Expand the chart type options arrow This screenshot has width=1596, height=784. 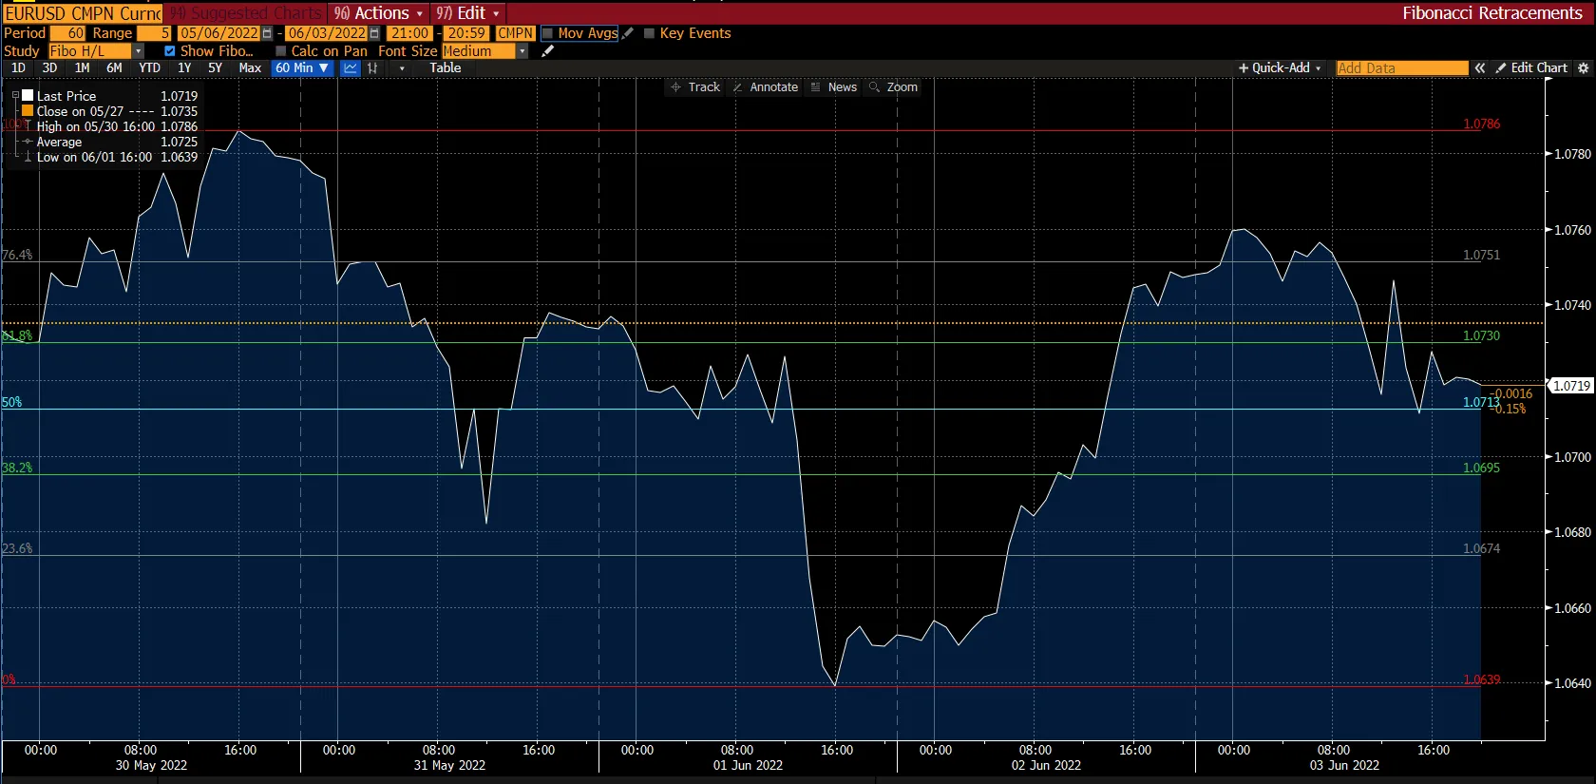(402, 68)
